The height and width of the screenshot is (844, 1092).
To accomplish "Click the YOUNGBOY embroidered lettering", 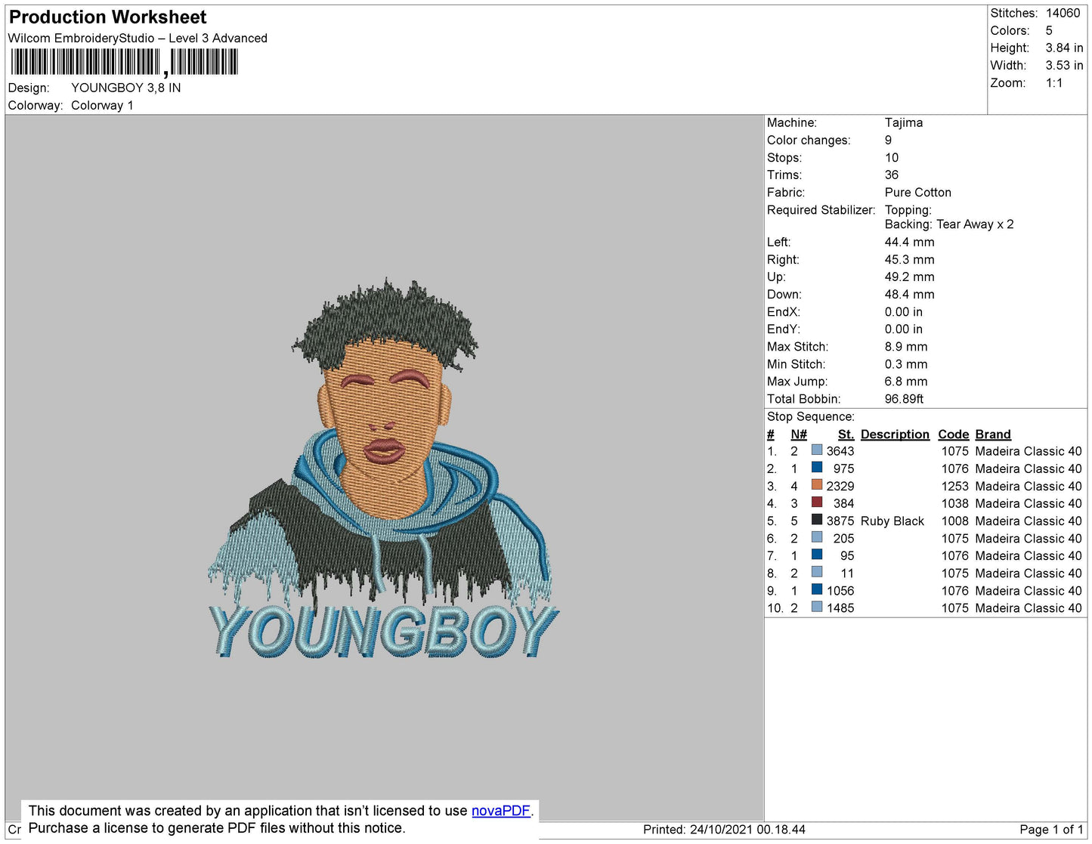I will coord(384,632).
